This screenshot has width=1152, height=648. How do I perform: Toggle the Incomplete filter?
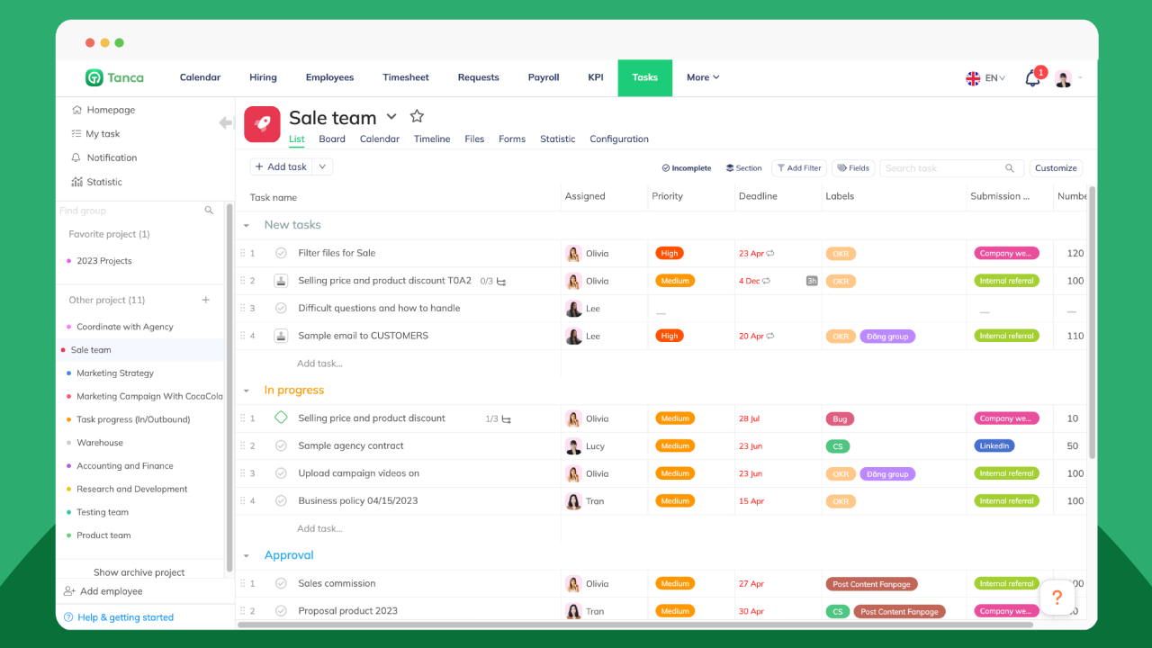pos(686,167)
